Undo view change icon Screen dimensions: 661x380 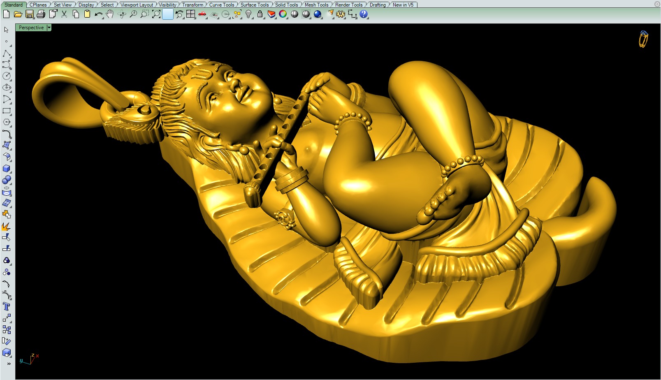tap(179, 14)
